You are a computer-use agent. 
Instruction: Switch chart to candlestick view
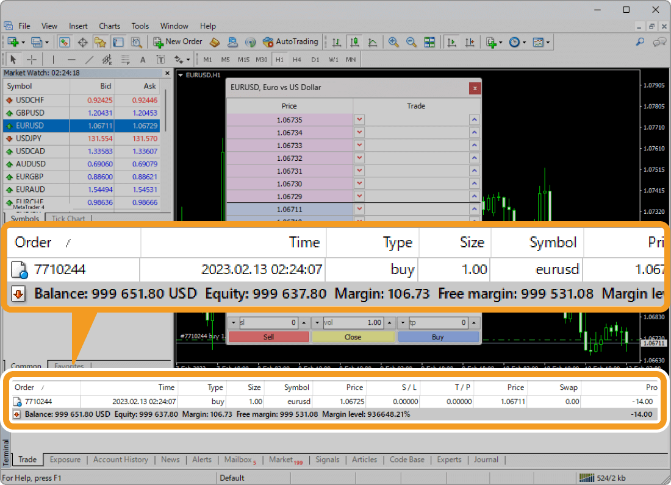(354, 41)
